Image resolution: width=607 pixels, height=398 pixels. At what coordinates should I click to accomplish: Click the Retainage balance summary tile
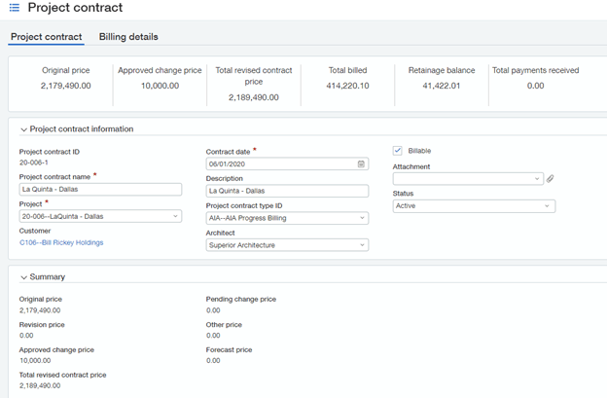440,78
